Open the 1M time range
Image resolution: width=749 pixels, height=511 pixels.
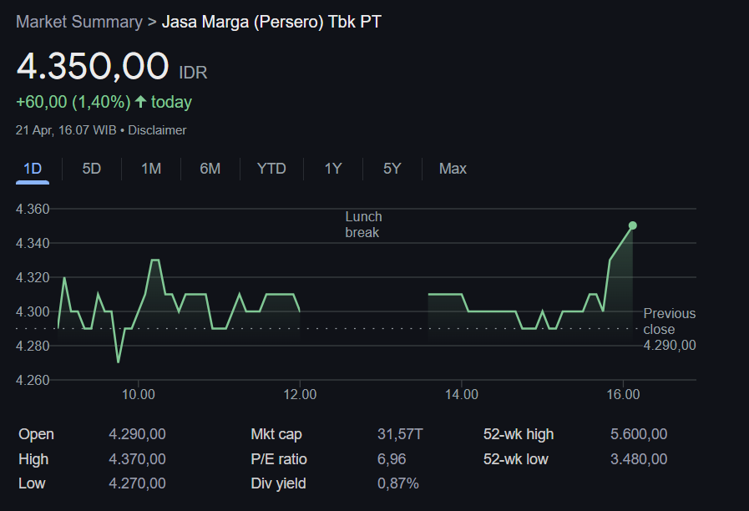(151, 169)
